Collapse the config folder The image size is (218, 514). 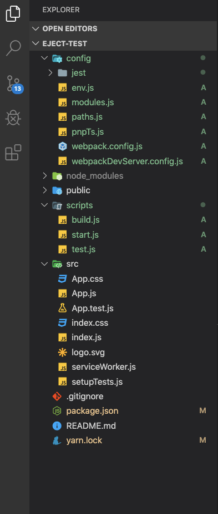coord(44,58)
